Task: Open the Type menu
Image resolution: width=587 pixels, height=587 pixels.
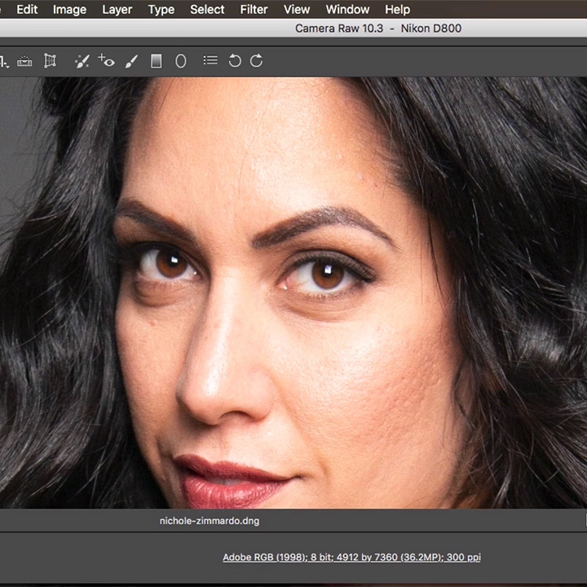Action: (x=161, y=9)
